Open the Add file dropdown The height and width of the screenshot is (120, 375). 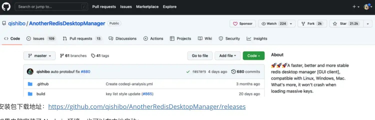pyautogui.click(x=228, y=56)
